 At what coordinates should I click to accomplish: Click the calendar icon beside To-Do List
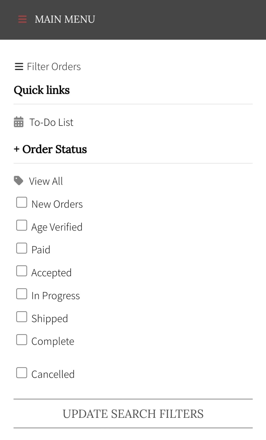pyautogui.click(x=19, y=122)
